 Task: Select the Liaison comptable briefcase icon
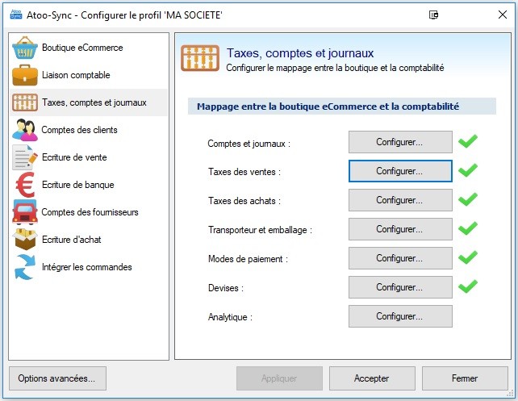(x=25, y=75)
